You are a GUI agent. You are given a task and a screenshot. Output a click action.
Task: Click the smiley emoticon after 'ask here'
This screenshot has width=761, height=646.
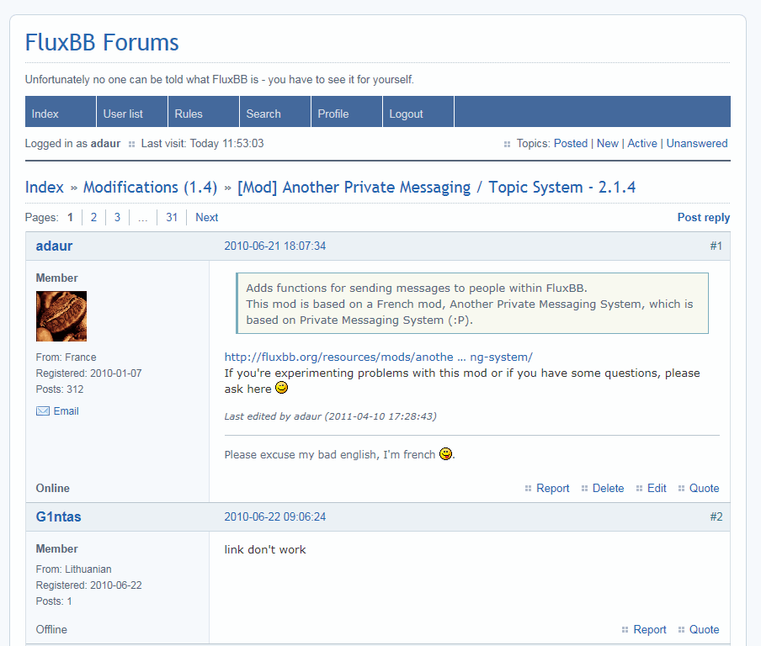(x=282, y=389)
